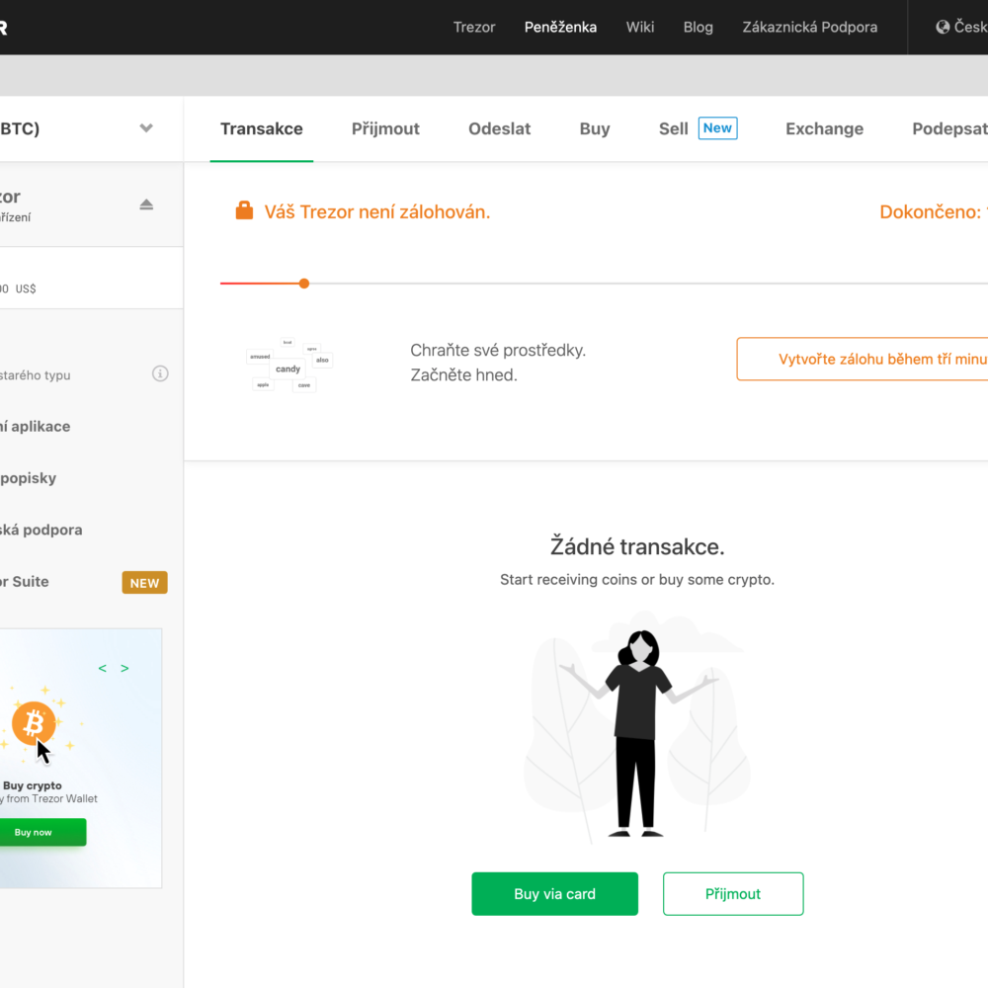This screenshot has width=988, height=988.
Task: Click the previous arrow in the banner
Action: pyautogui.click(x=103, y=668)
